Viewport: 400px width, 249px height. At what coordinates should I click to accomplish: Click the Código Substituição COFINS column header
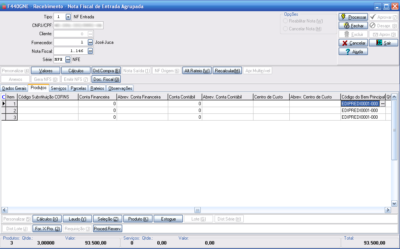click(x=48, y=97)
